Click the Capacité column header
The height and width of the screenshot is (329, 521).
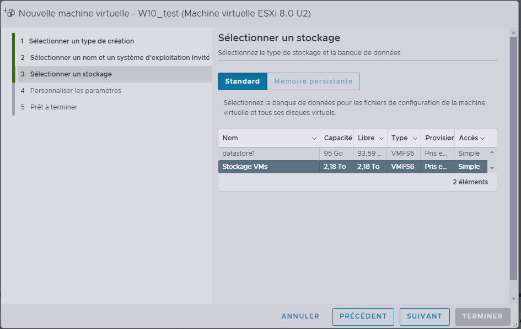point(337,138)
